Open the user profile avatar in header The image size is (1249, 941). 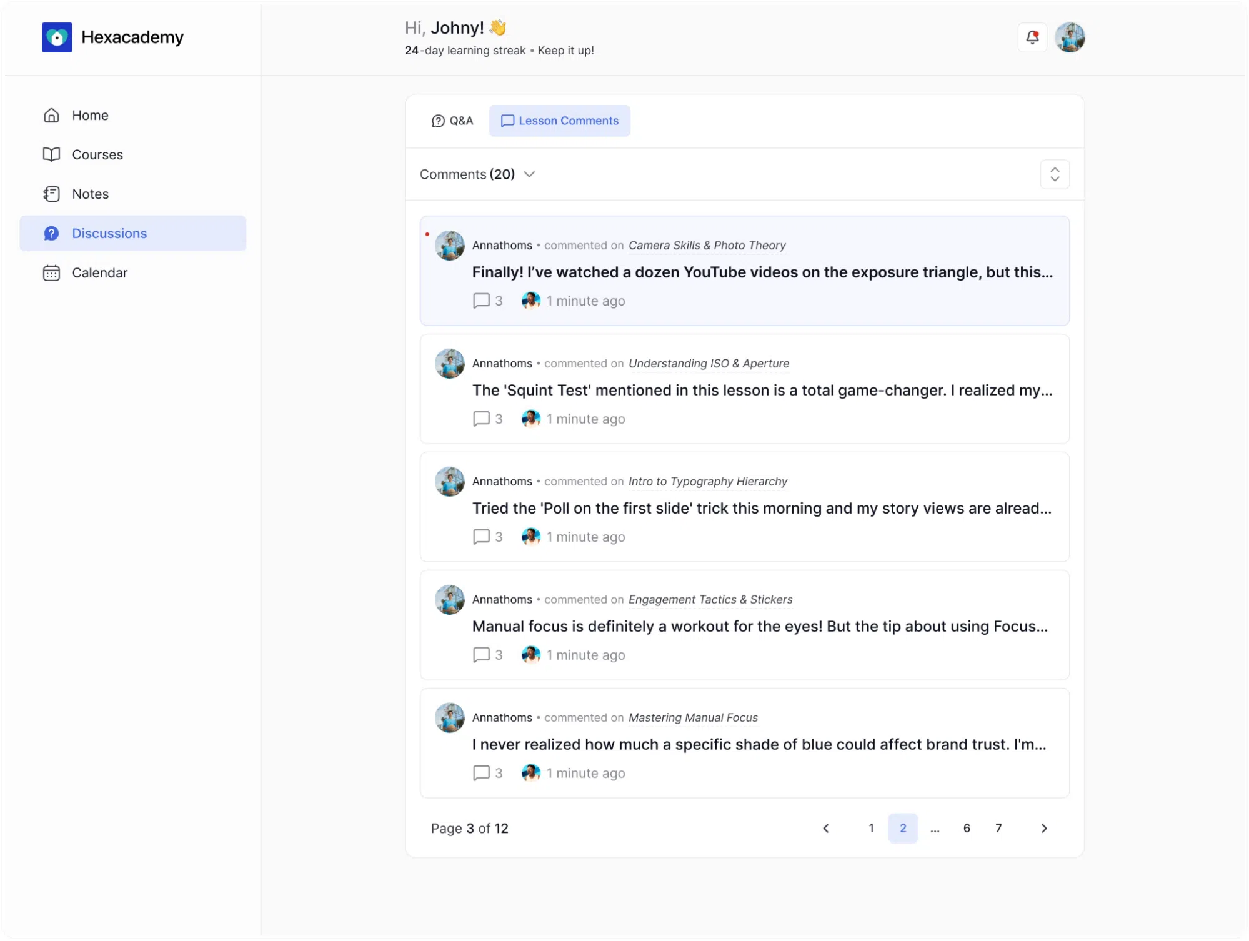coord(1070,37)
